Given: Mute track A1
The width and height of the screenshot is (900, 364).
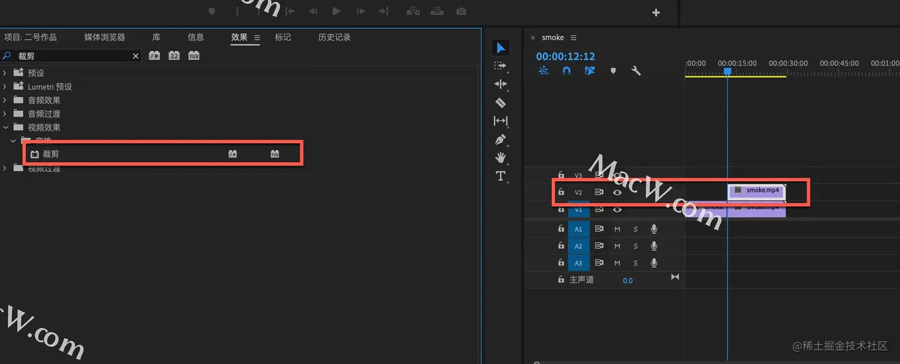Looking at the screenshot, I should coord(617,229).
